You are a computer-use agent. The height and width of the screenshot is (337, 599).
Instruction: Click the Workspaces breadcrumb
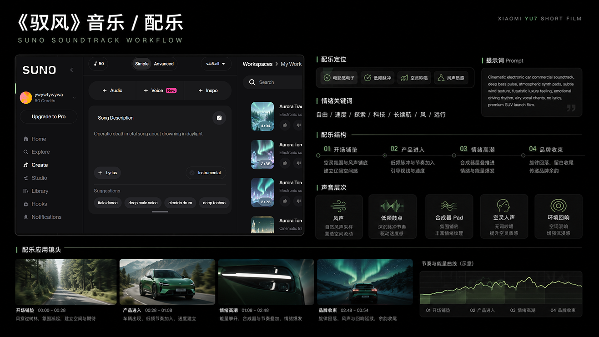point(257,64)
